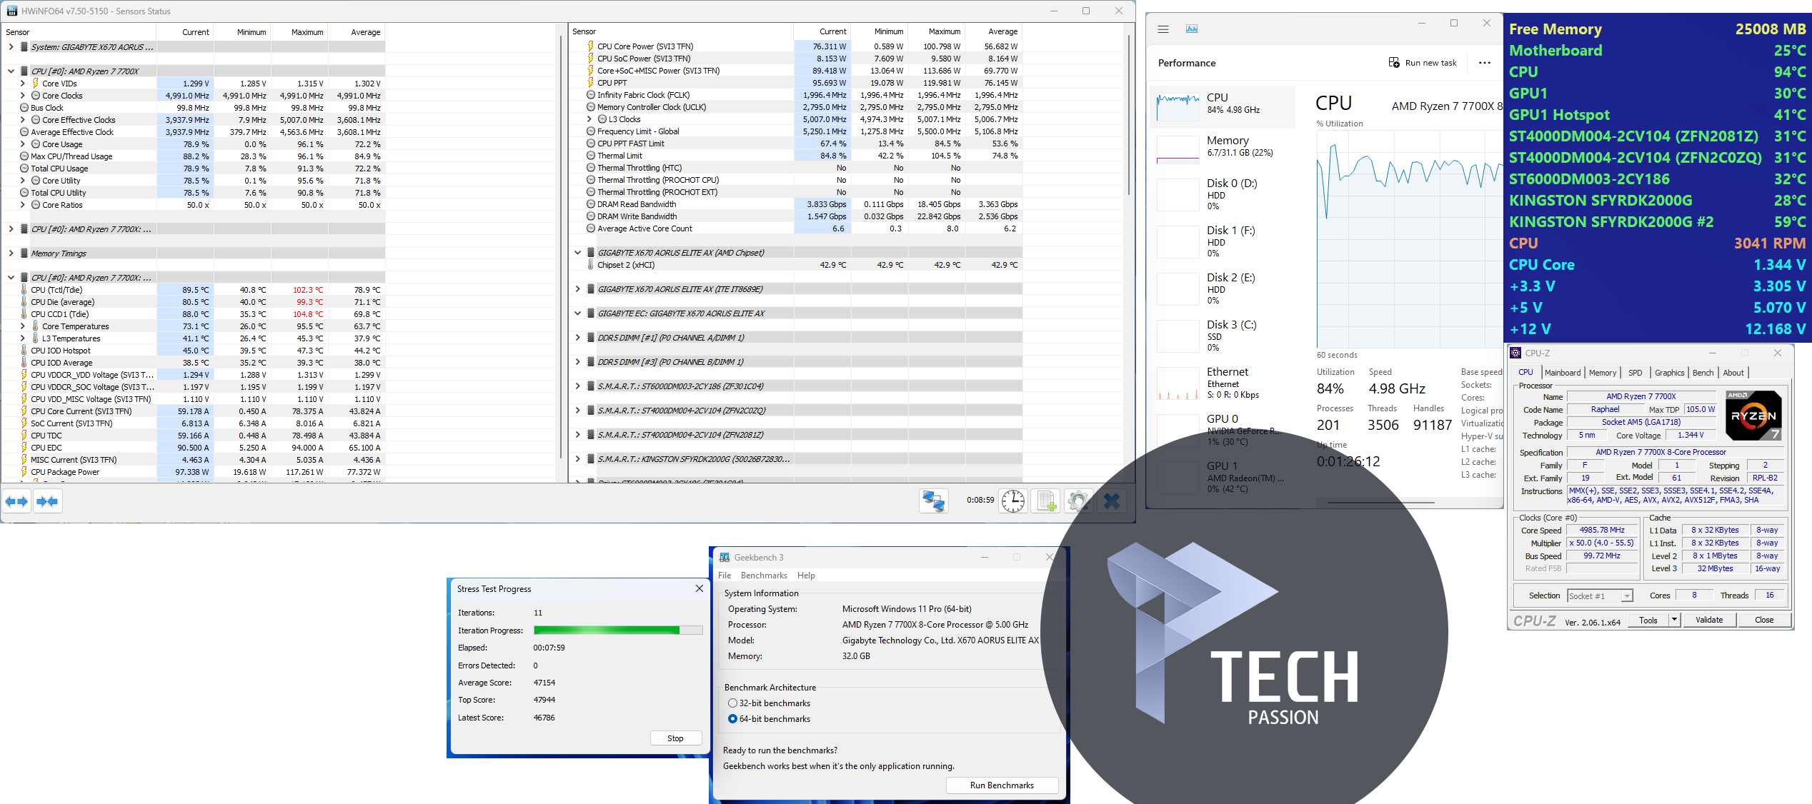Click the iteration progress bar
1812x804 pixels.
[x=618, y=630]
